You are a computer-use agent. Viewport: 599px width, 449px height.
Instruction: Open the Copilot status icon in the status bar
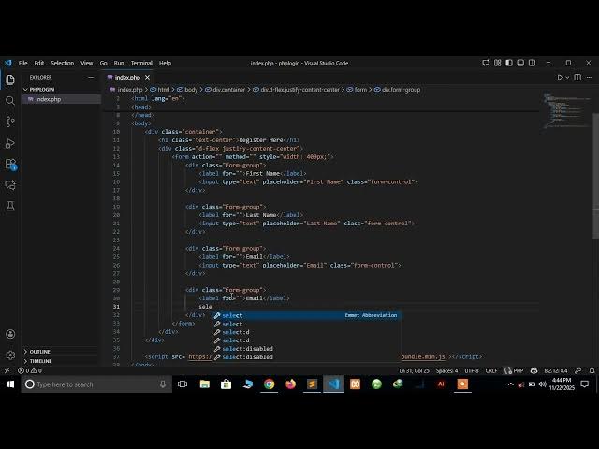click(534, 370)
